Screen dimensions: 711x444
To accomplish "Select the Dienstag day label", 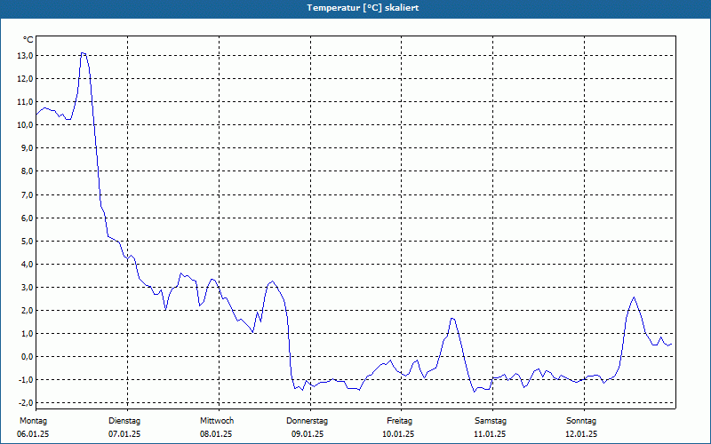I will coord(124,420).
